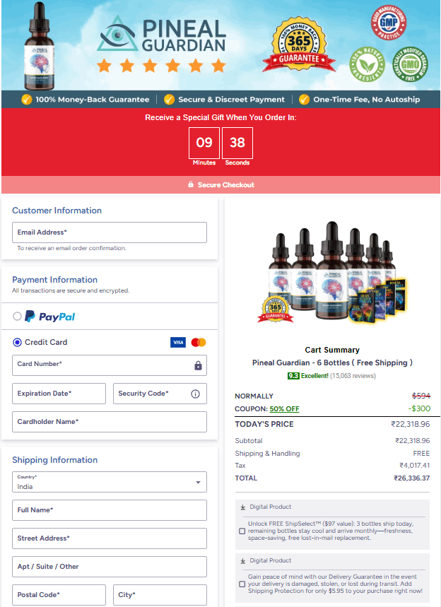441x607 pixels.
Task: Click the five-star rating row in header
Action: coord(161,66)
